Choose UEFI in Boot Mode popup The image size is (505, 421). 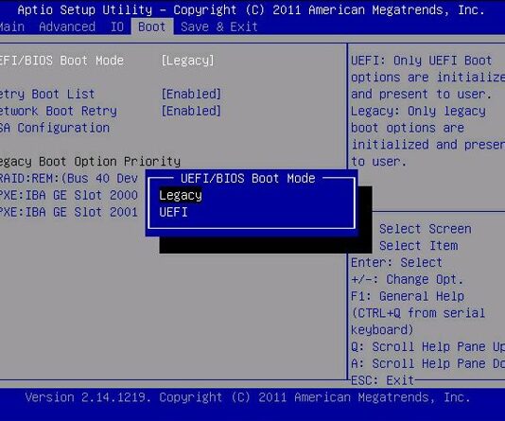coord(173,212)
